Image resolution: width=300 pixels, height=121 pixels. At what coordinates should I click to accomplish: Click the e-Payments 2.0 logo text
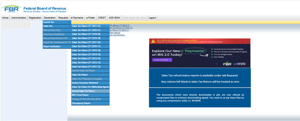193,51
